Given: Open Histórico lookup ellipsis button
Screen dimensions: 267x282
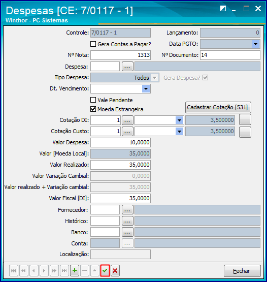Looking at the screenshot, I should tap(127, 221).
